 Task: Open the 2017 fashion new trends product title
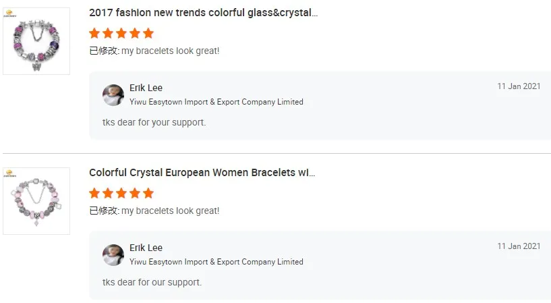203,13
